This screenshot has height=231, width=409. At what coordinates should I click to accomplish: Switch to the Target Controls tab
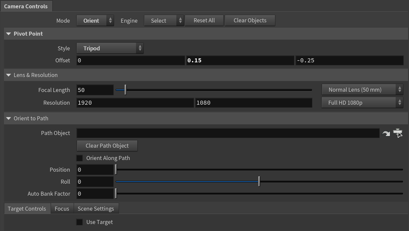27,209
